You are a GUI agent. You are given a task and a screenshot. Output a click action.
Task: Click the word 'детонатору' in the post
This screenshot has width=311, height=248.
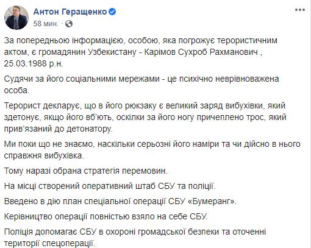[x=86, y=129]
